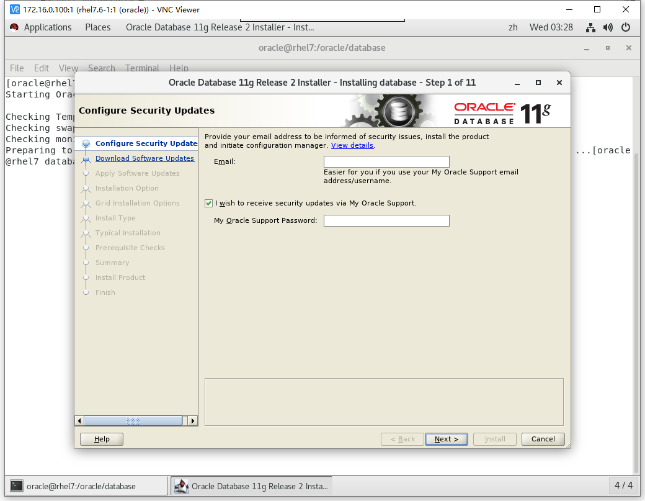Screen dimensions: 645x501
Task: Open the Places menu
Action: [x=98, y=27]
